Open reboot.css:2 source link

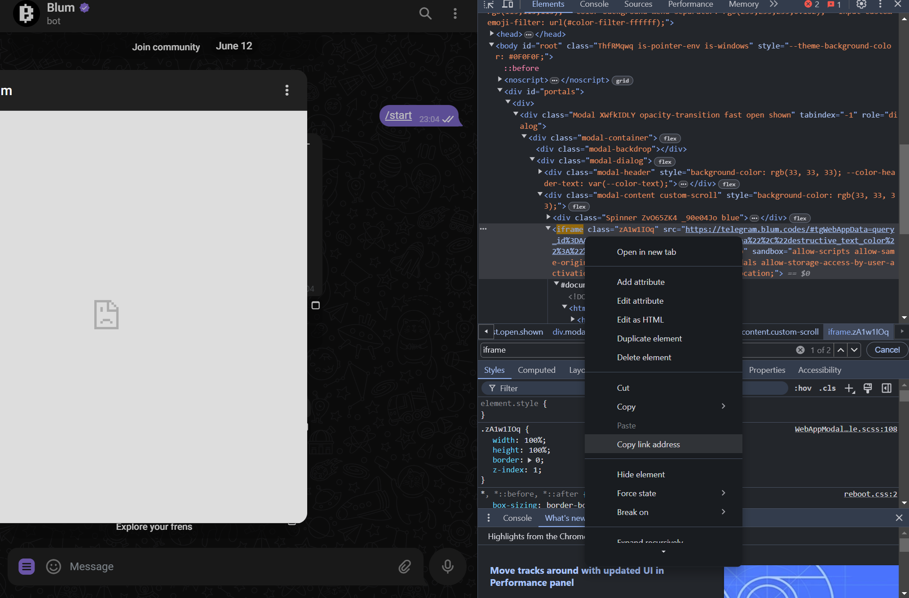coord(870,494)
